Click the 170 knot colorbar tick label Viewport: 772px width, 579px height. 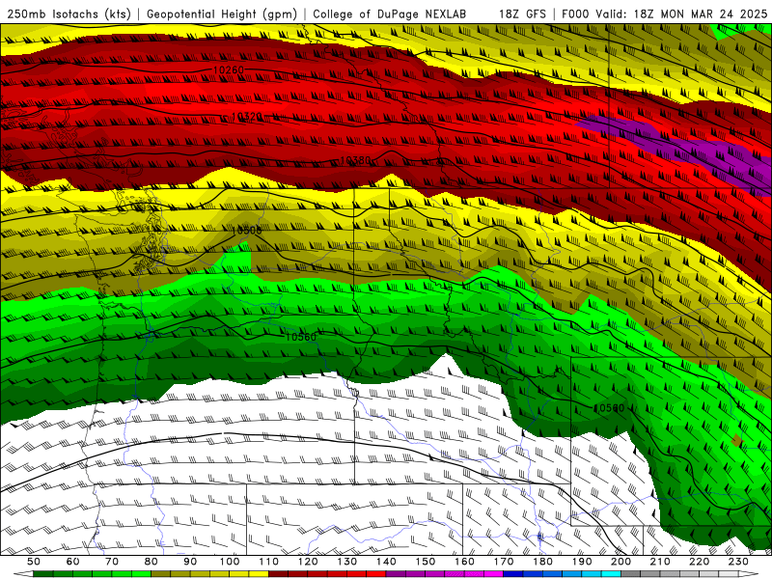(504, 562)
